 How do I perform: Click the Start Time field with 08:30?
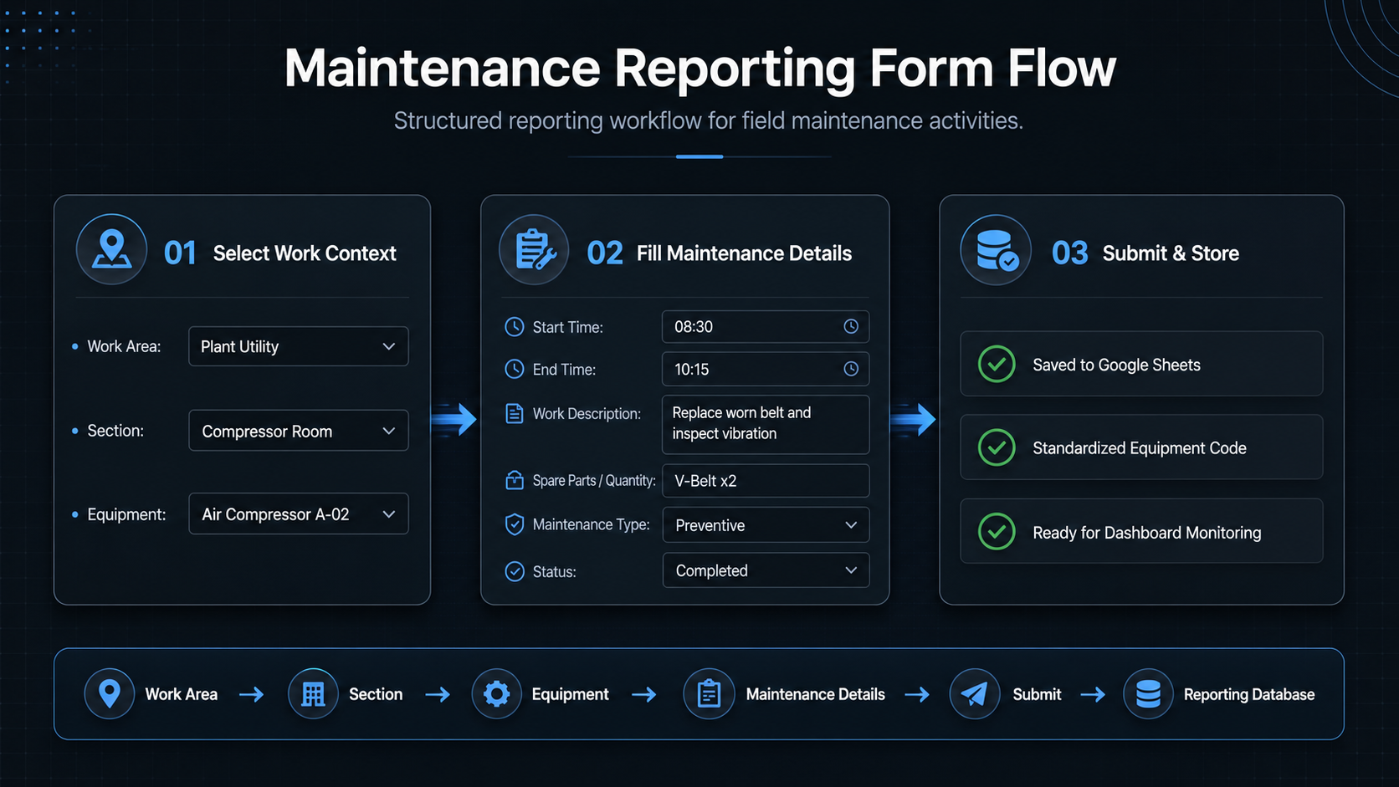pyautogui.click(x=766, y=326)
